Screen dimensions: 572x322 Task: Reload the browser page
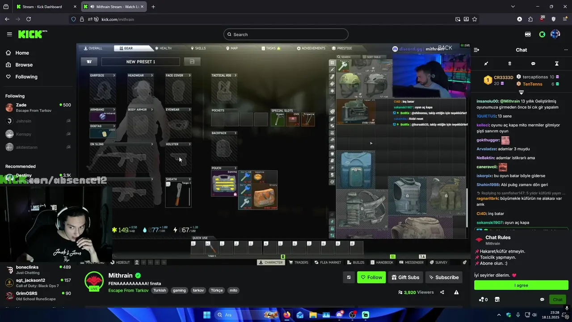pos(29,19)
